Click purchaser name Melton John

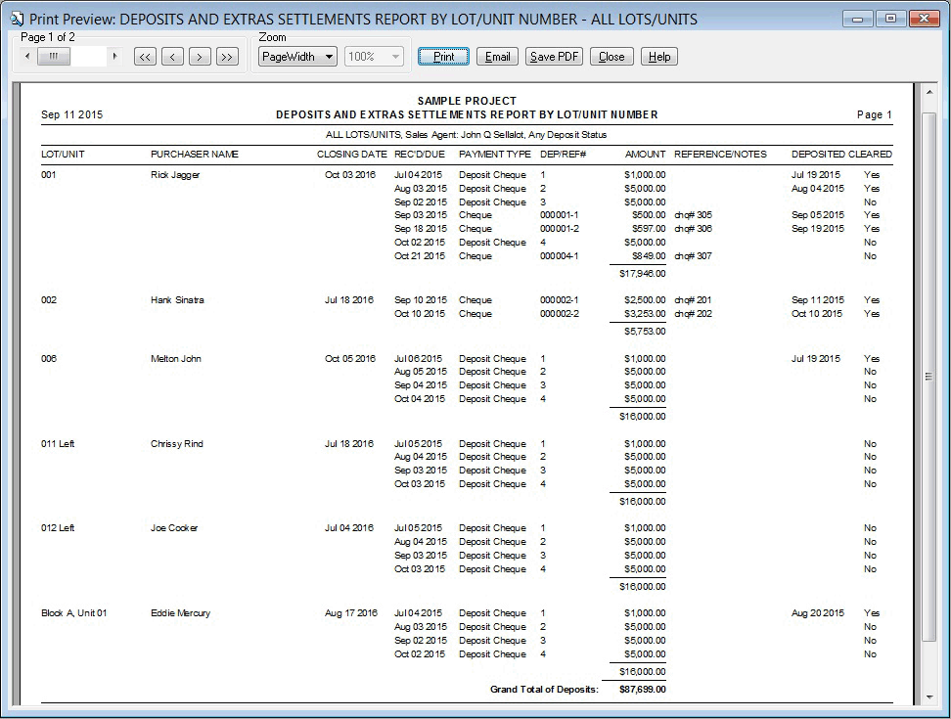pos(176,359)
